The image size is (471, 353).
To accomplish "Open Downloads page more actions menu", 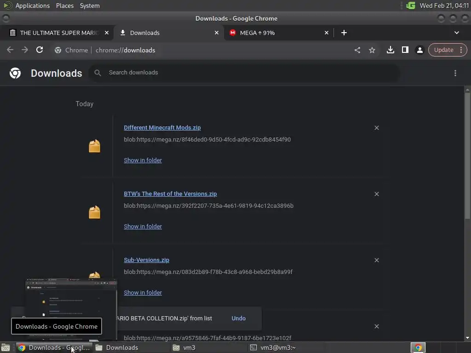I will 455,73.
